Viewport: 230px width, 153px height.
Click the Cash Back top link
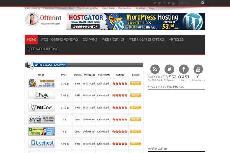pos(108,8)
